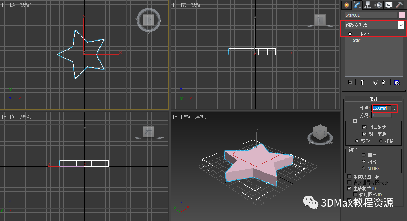
Task: Open the [顶] view label menu
Action: tap(13, 5)
